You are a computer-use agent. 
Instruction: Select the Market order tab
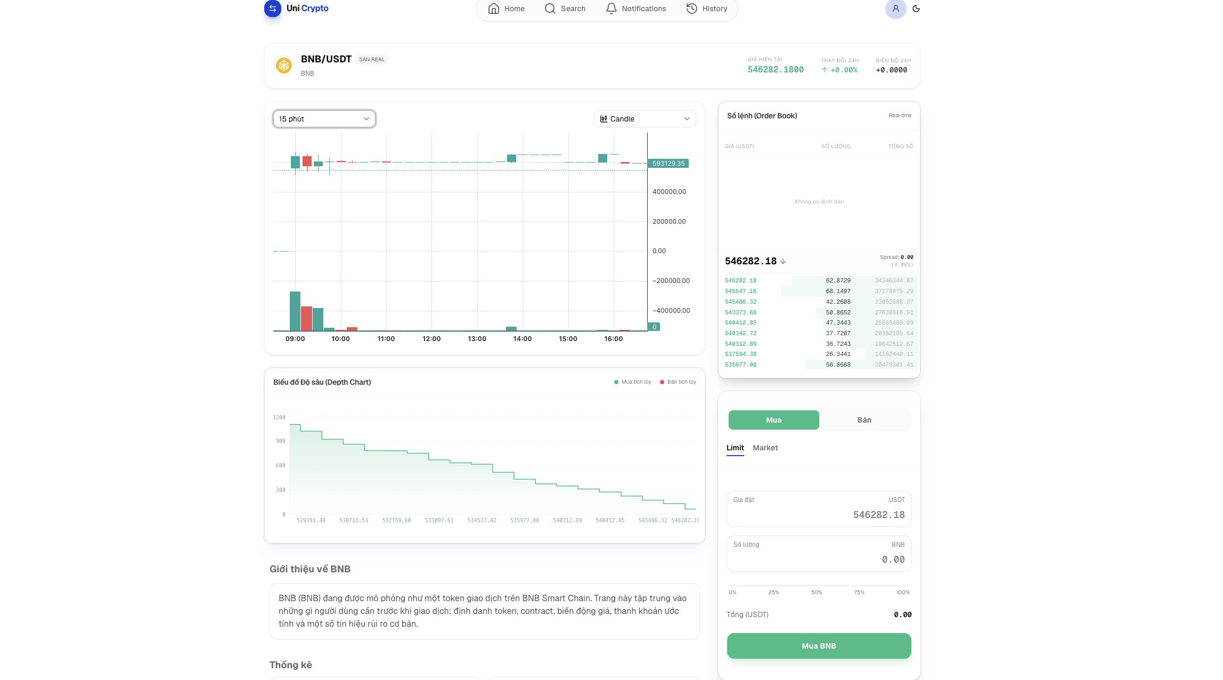[765, 448]
